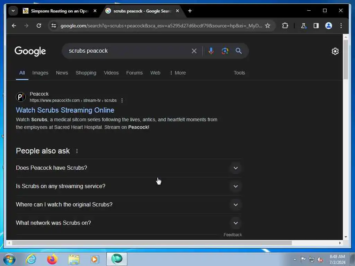Click the Google logo

(30, 51)
